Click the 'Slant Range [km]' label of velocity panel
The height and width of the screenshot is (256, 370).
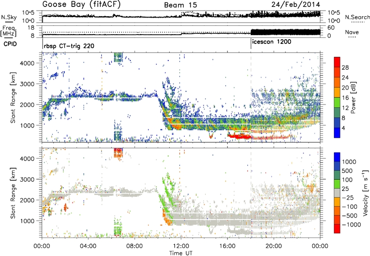[x=13, y=193]
